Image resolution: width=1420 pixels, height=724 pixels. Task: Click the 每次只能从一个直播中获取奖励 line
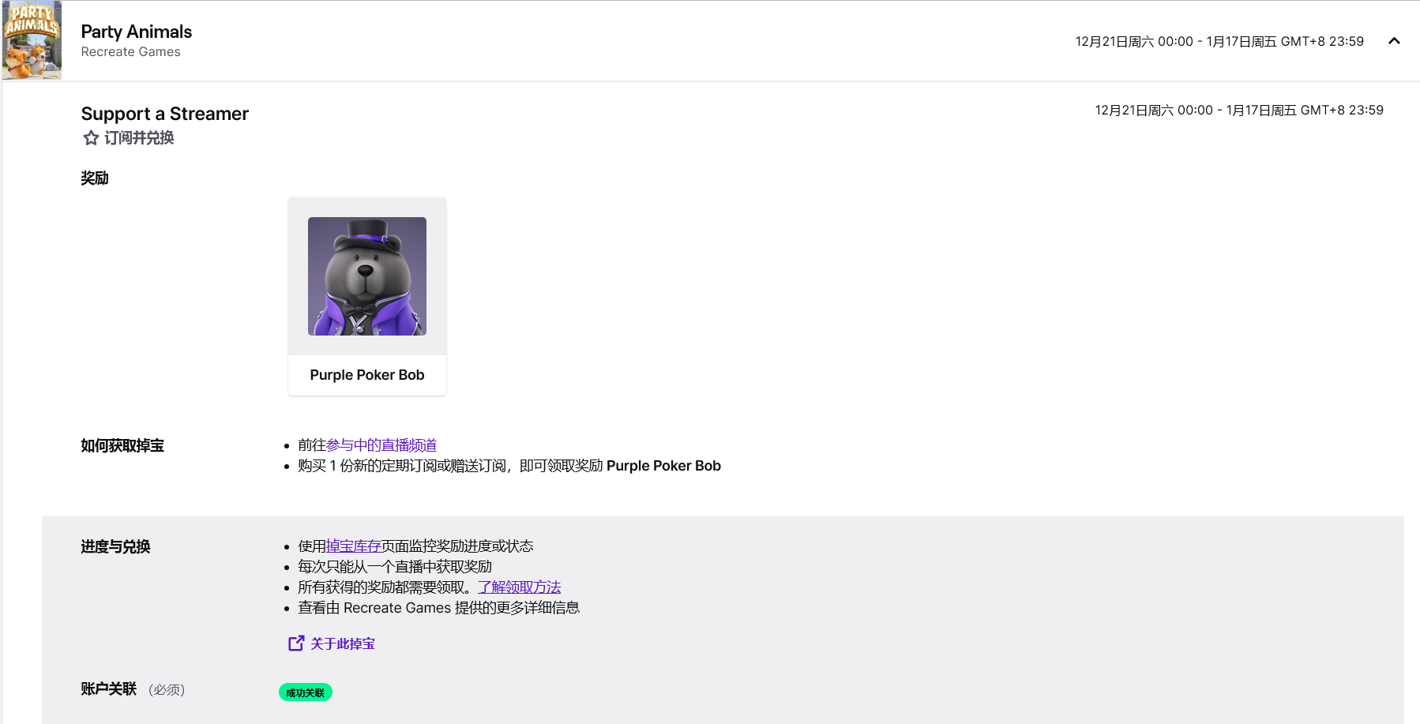point(395,567)
